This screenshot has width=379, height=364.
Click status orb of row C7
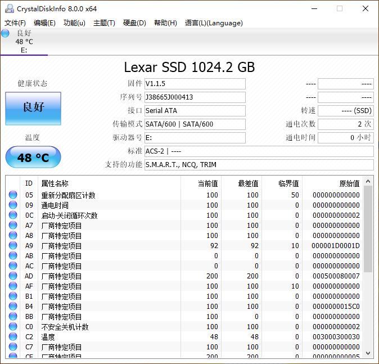tap(13, 347)
